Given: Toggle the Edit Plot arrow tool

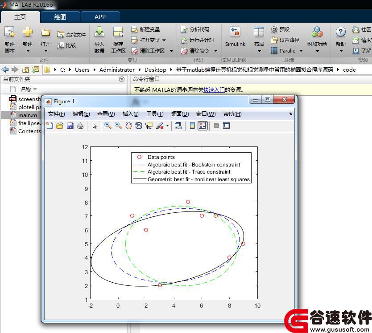Looking at the screenshot, I should (95, 126).
